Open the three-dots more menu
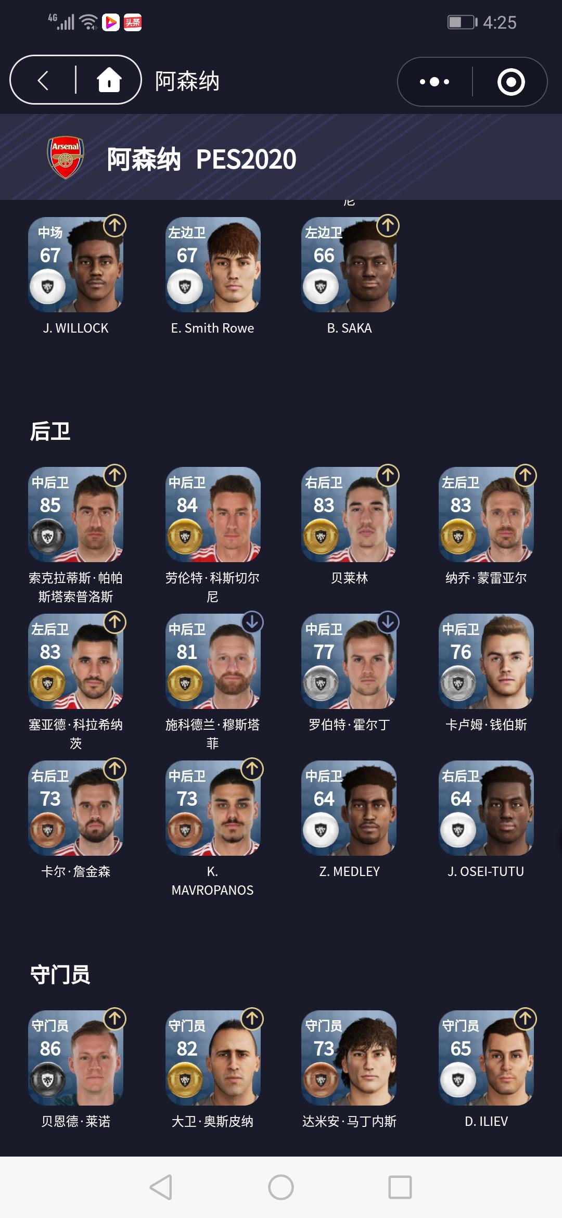 pyautogui.click(x=435, y=82)
